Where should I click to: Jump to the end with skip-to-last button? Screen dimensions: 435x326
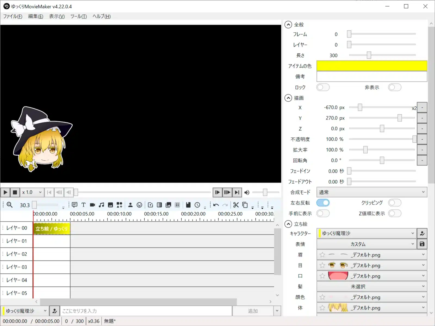(x=237, y=192)
